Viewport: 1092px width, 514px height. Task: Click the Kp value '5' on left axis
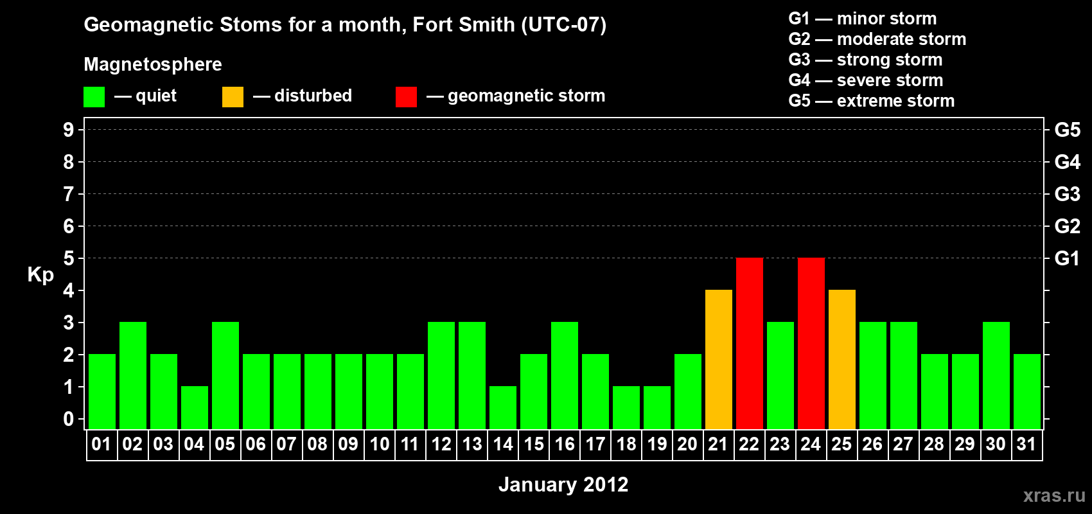click(x=69, y=258)
